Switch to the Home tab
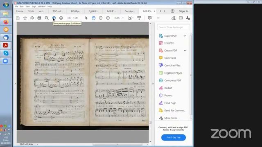The width and height of the screenshot is (262, 147). pyautogui.click(x=20, y=11)
